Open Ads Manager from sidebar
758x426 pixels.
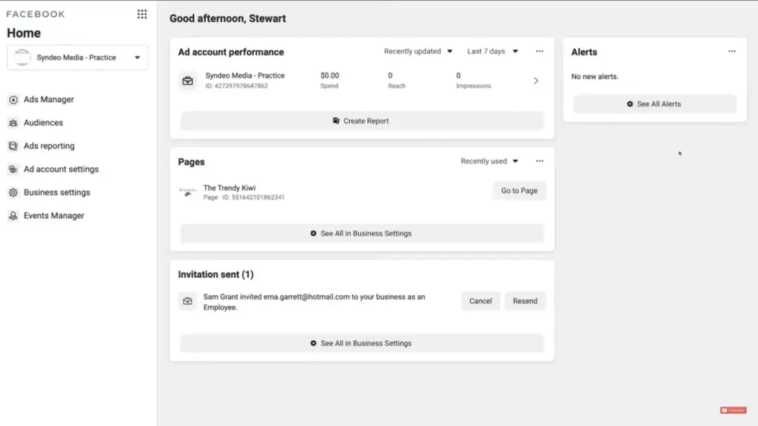tap(49, 100)
